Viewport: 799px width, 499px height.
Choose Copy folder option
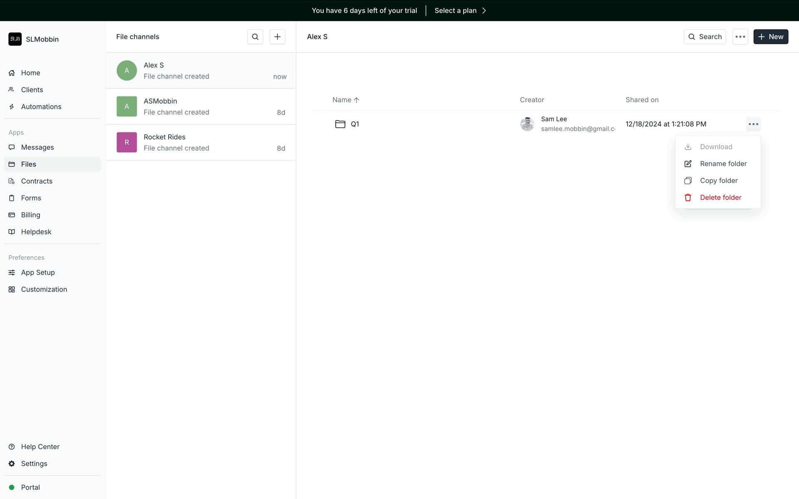point(718,180)
